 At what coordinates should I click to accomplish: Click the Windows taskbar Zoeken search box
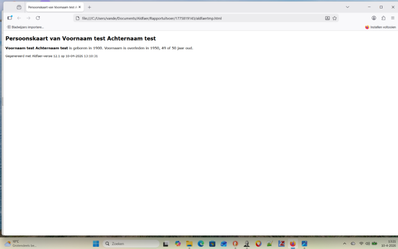131,244
